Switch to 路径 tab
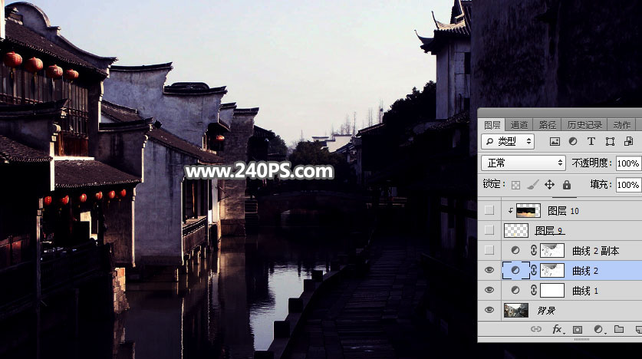 click(548, 125)
